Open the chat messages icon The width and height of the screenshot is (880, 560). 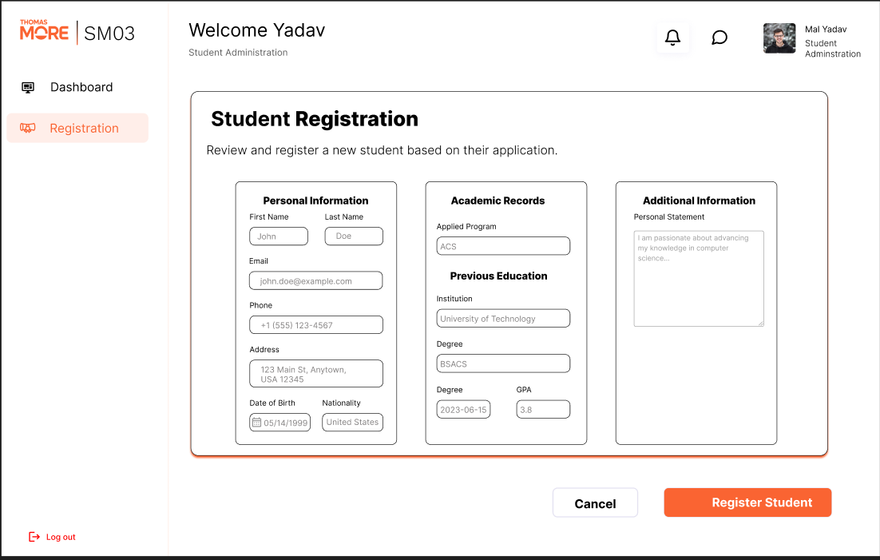[x=719, y=38]
